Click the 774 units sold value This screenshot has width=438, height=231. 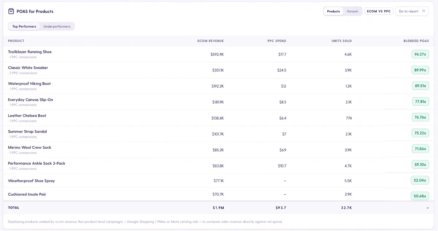click(x=349, y=118)
